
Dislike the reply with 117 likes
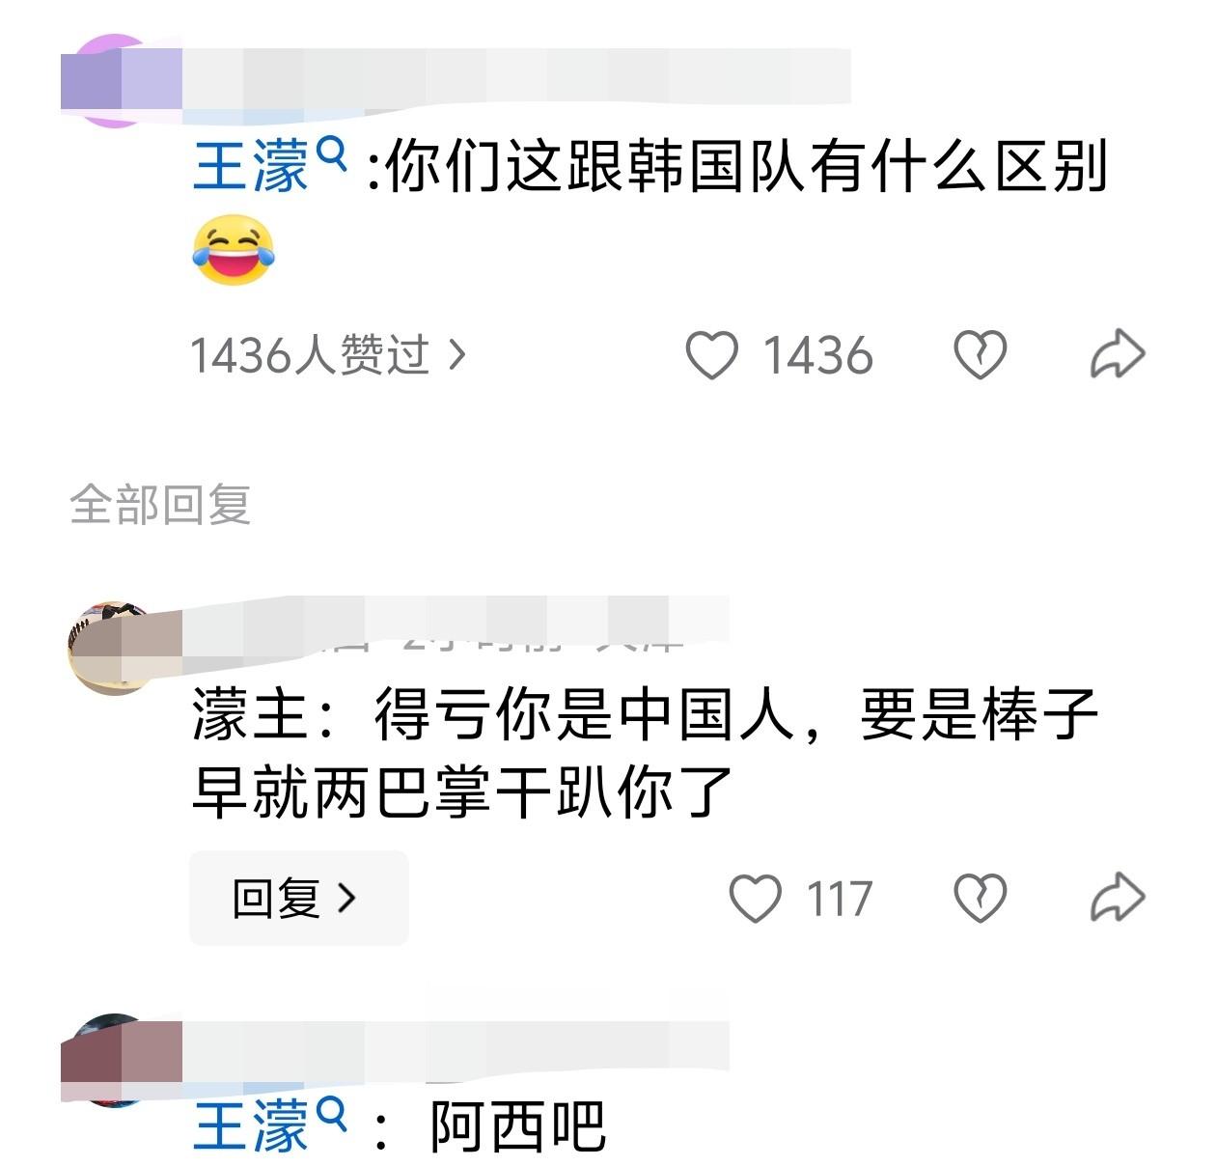(981, 898)
